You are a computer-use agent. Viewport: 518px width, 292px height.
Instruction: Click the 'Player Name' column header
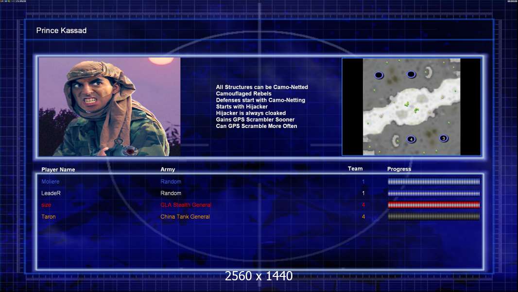(58, 170)
